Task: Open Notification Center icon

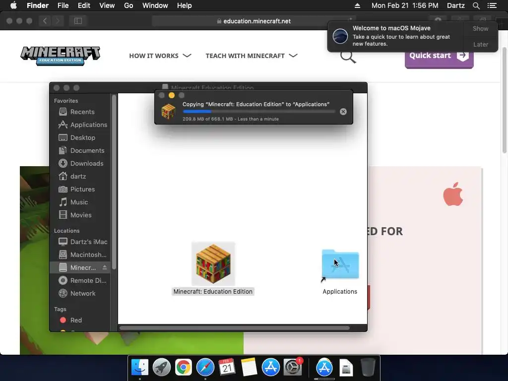Action: [x=492, y=5]
